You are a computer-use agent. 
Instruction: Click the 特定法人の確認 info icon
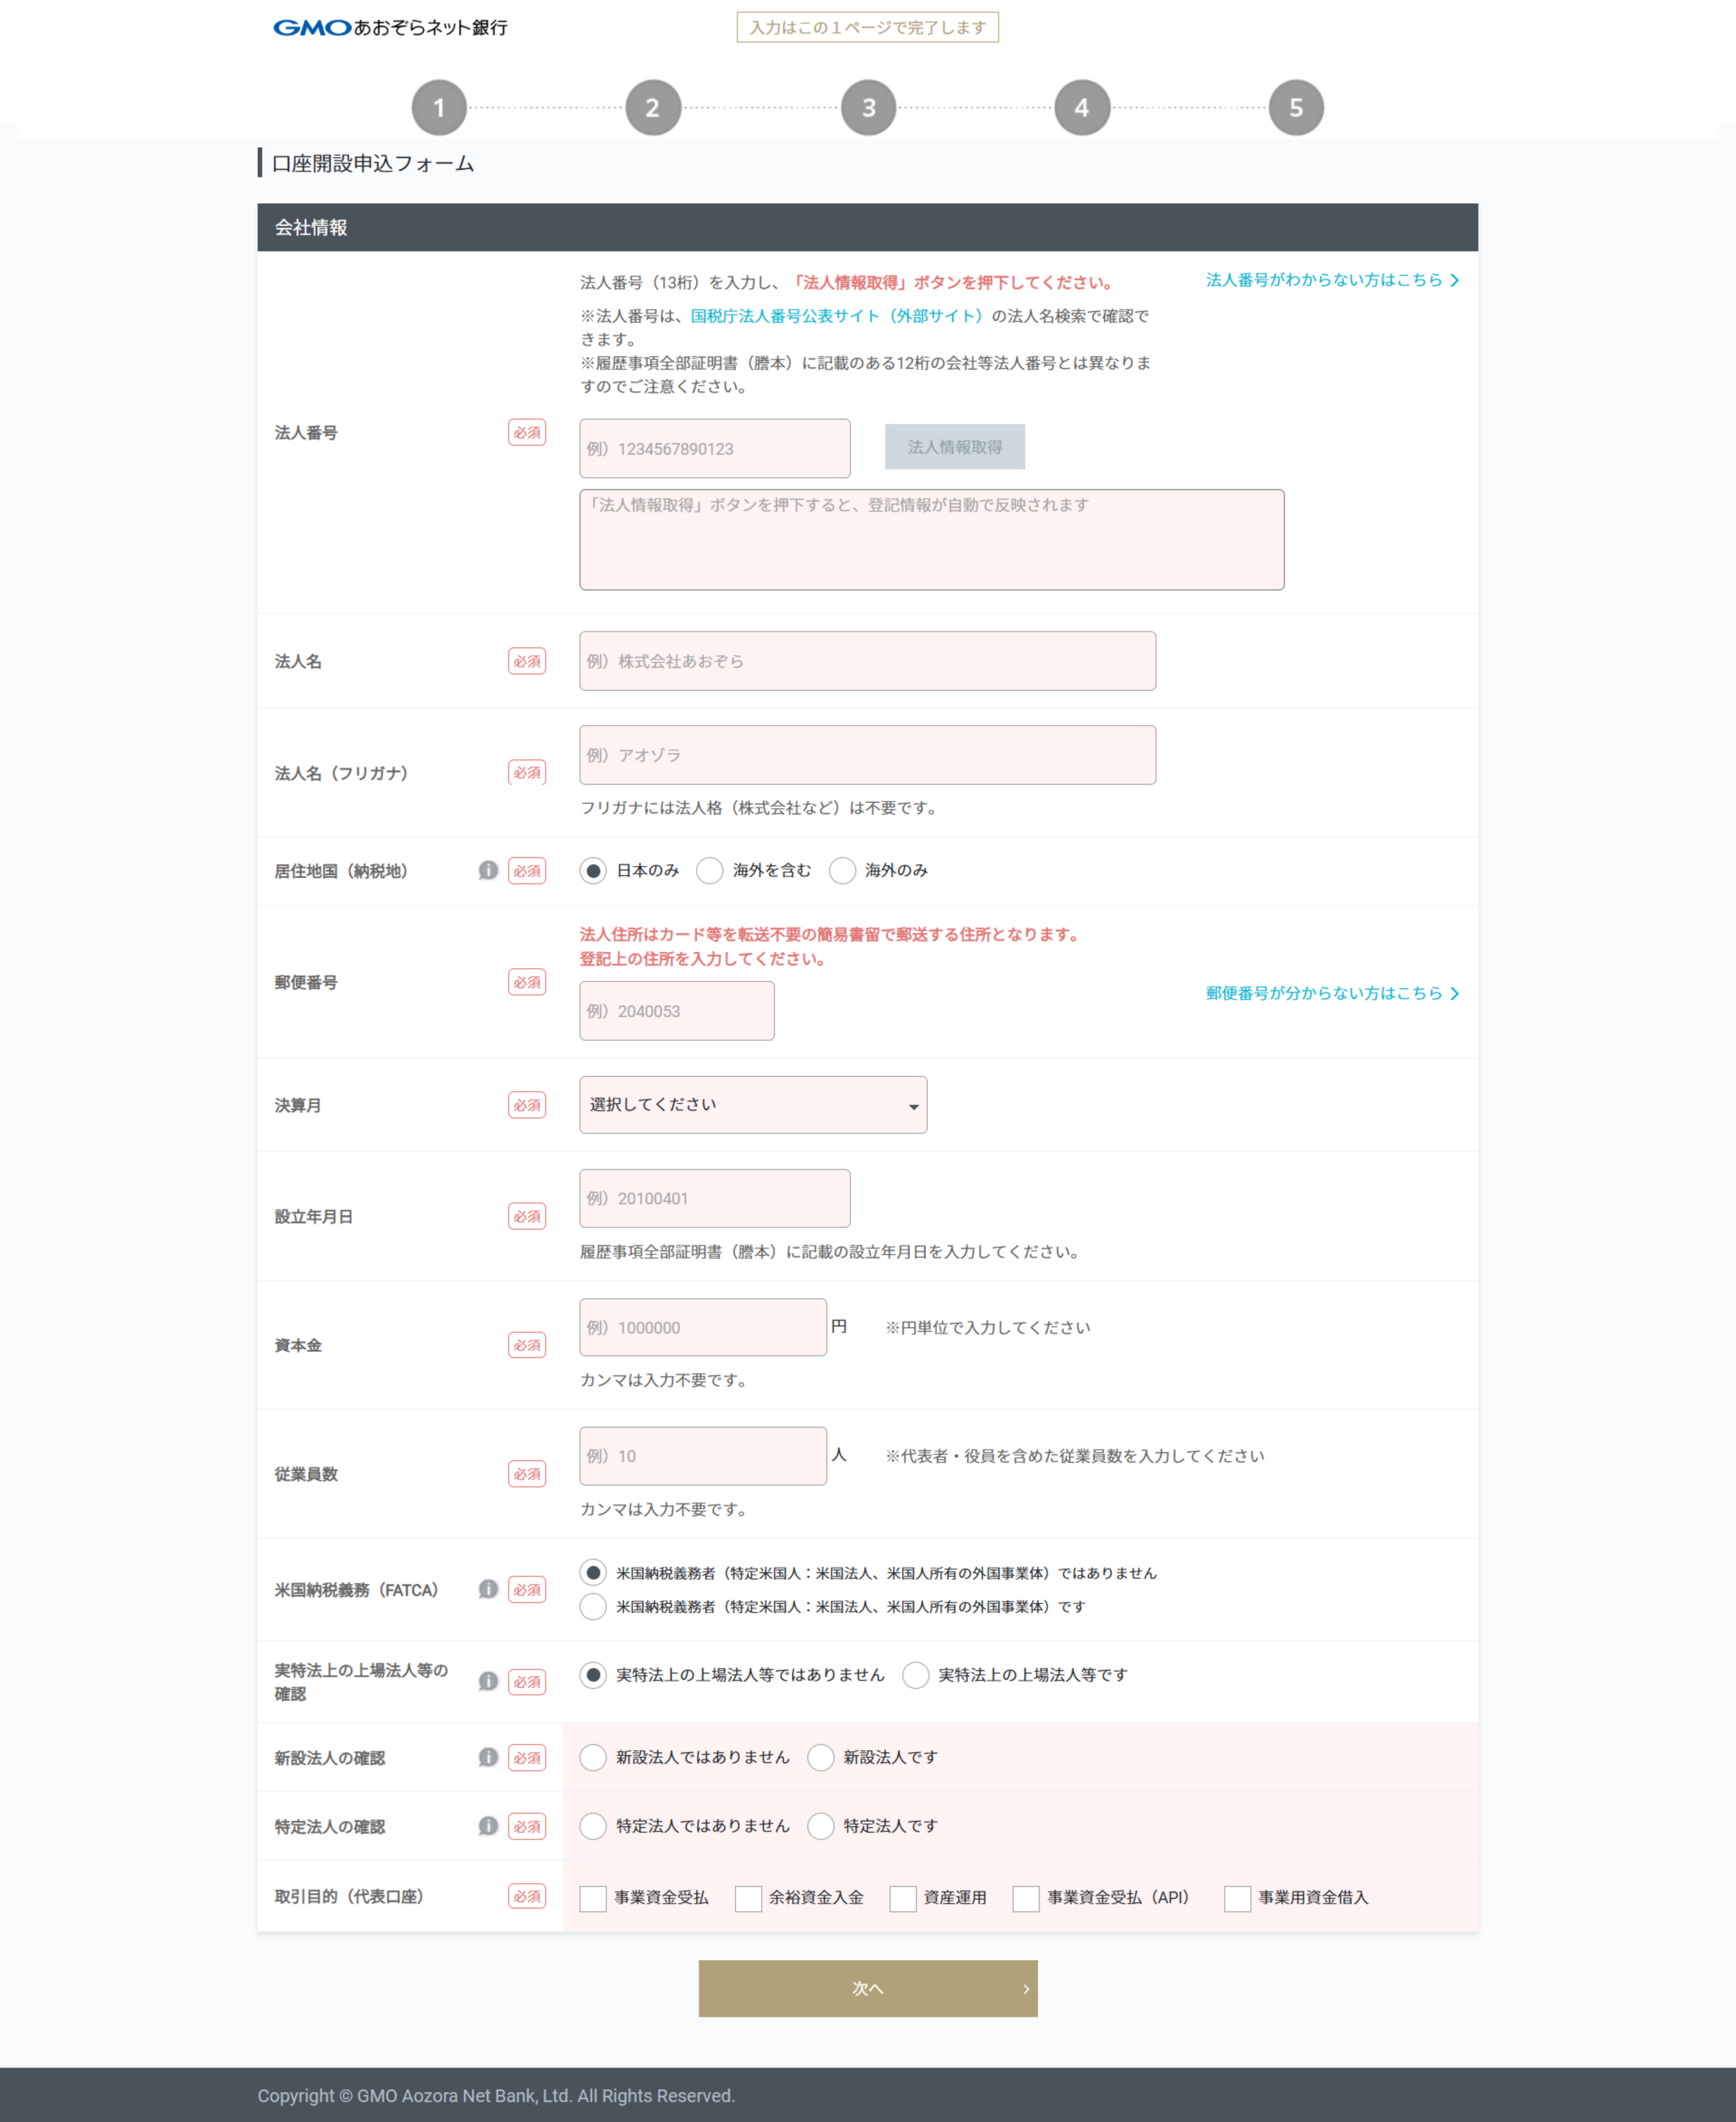[488, 1826]
